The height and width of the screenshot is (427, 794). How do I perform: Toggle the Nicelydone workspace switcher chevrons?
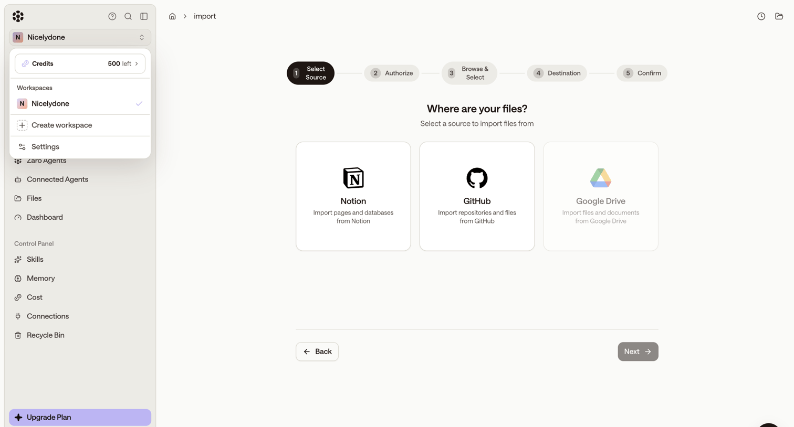pos(142,37)
